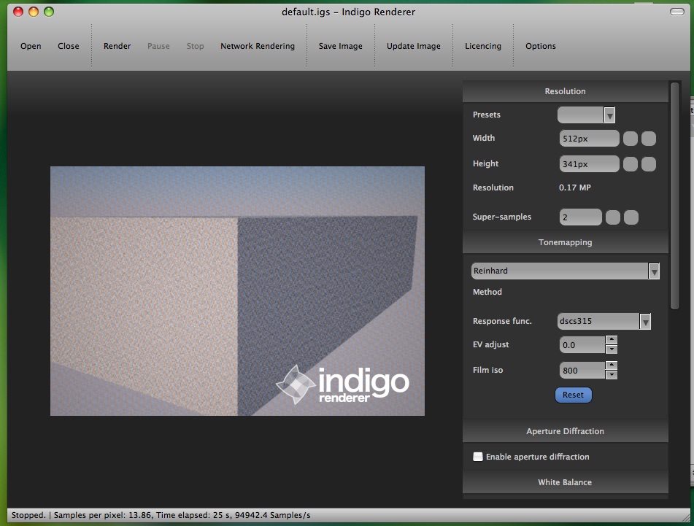This screenshot has height=526, width=694.
Task: Click the Super-samples value field
Action: [x=580, y=217]
